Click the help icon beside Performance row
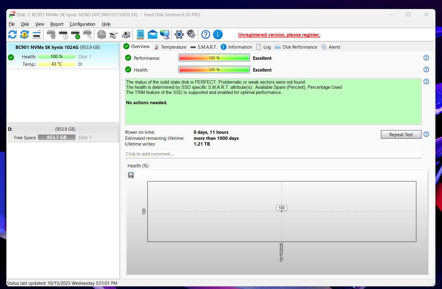Image resolution: width=442 pixels, height=289 pixels. coord(426,58)
